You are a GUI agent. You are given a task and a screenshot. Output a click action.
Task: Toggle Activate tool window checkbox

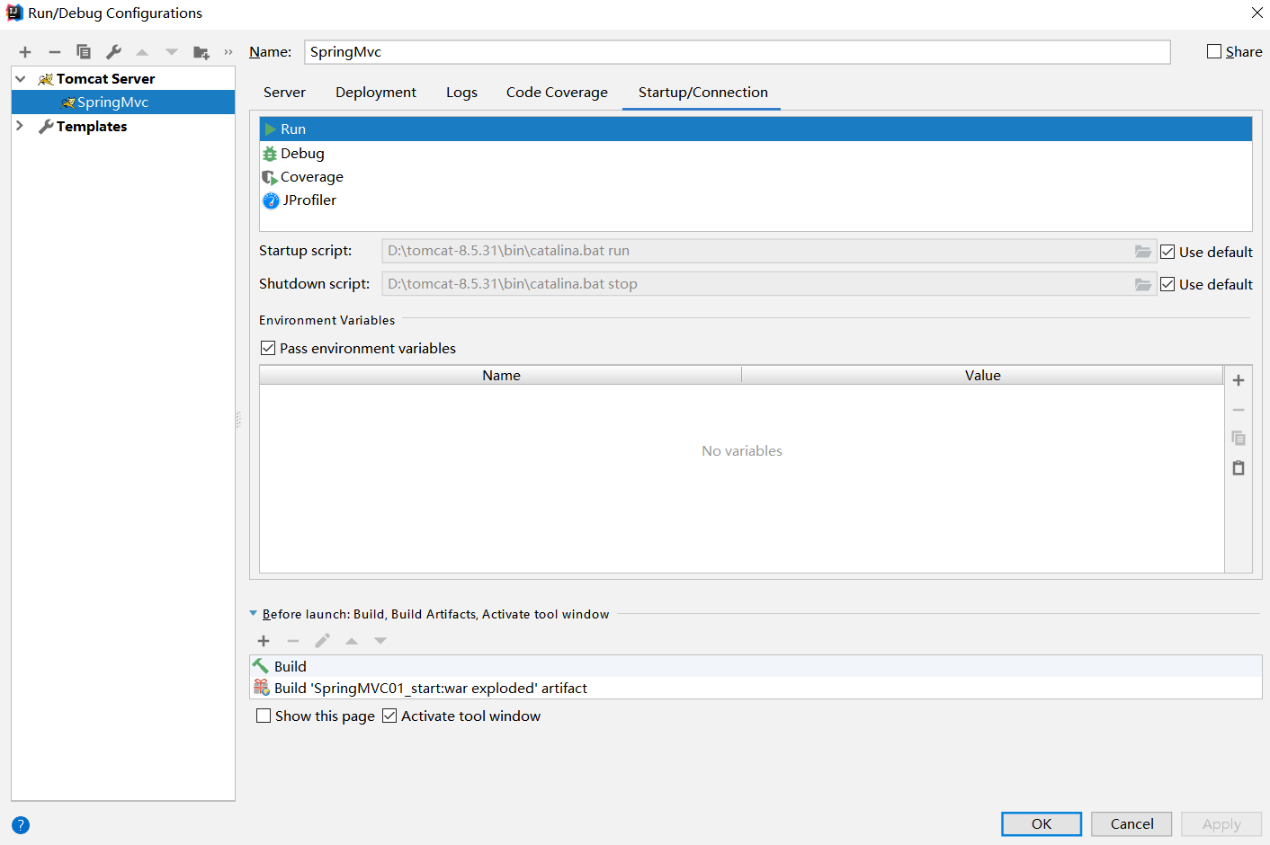click(x=389, y=716)
